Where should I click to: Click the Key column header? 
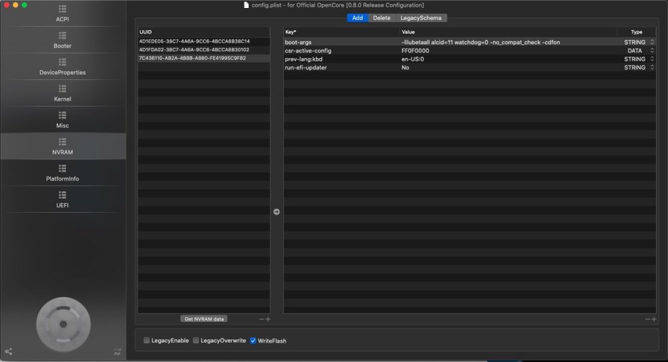tap(341, 32)
